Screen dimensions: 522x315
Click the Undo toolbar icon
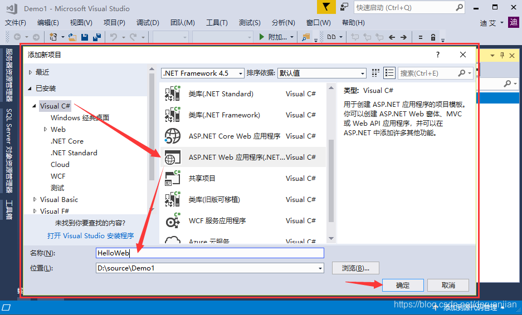click(x=114, y=37)
